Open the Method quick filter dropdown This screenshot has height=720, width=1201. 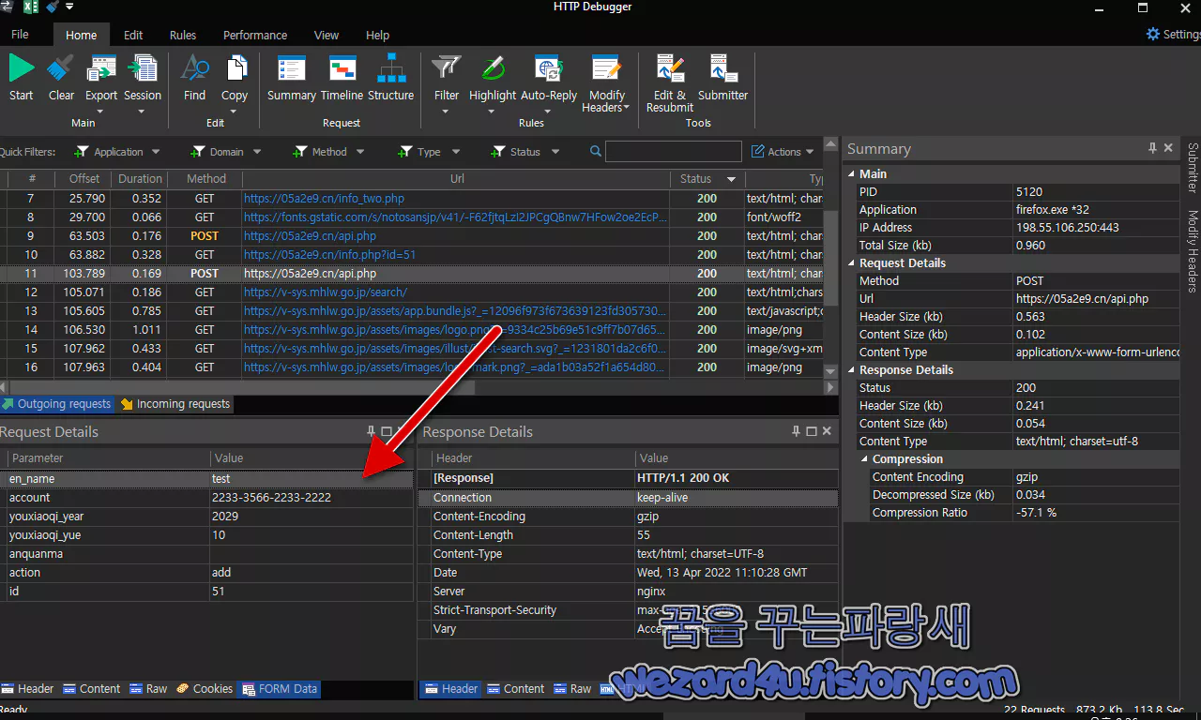320,152
